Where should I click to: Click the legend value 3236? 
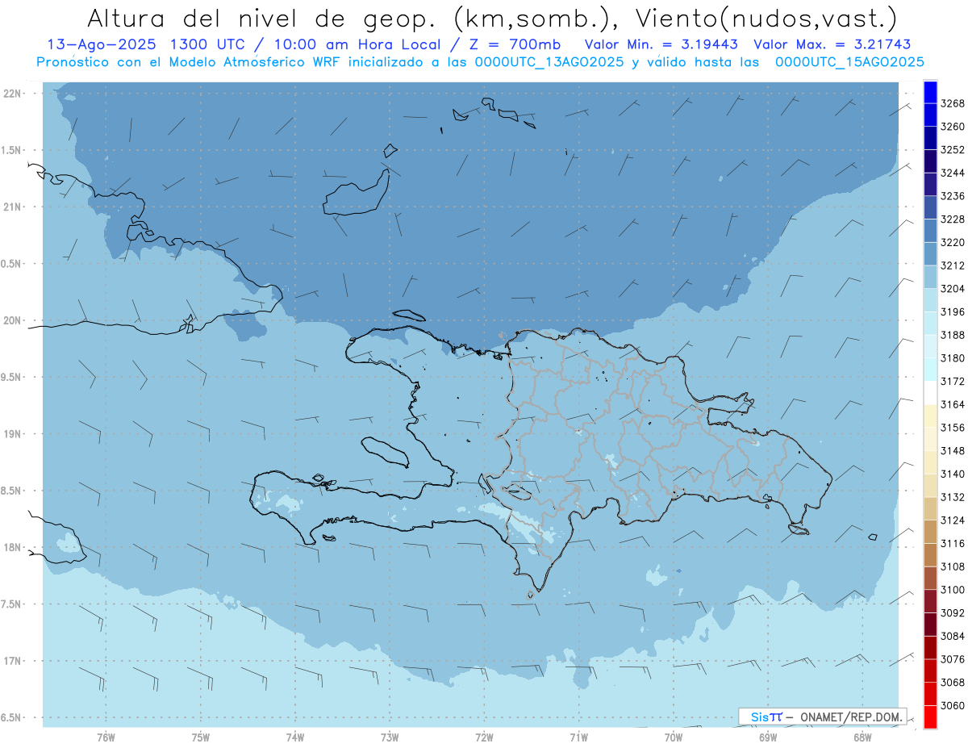coord(953,196)
